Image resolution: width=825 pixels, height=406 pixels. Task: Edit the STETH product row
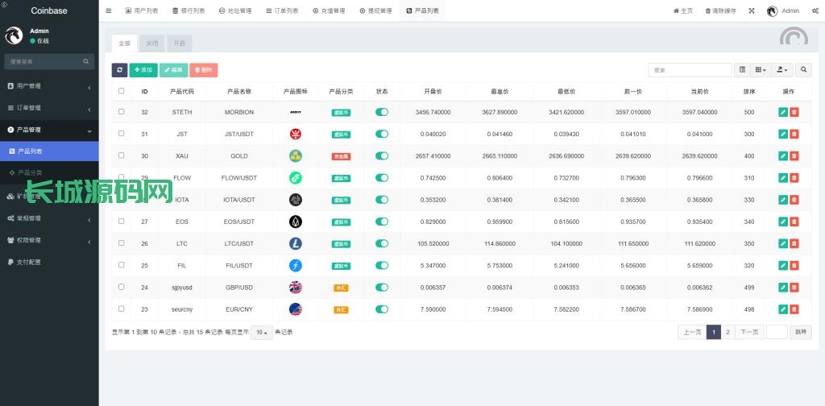783,112
